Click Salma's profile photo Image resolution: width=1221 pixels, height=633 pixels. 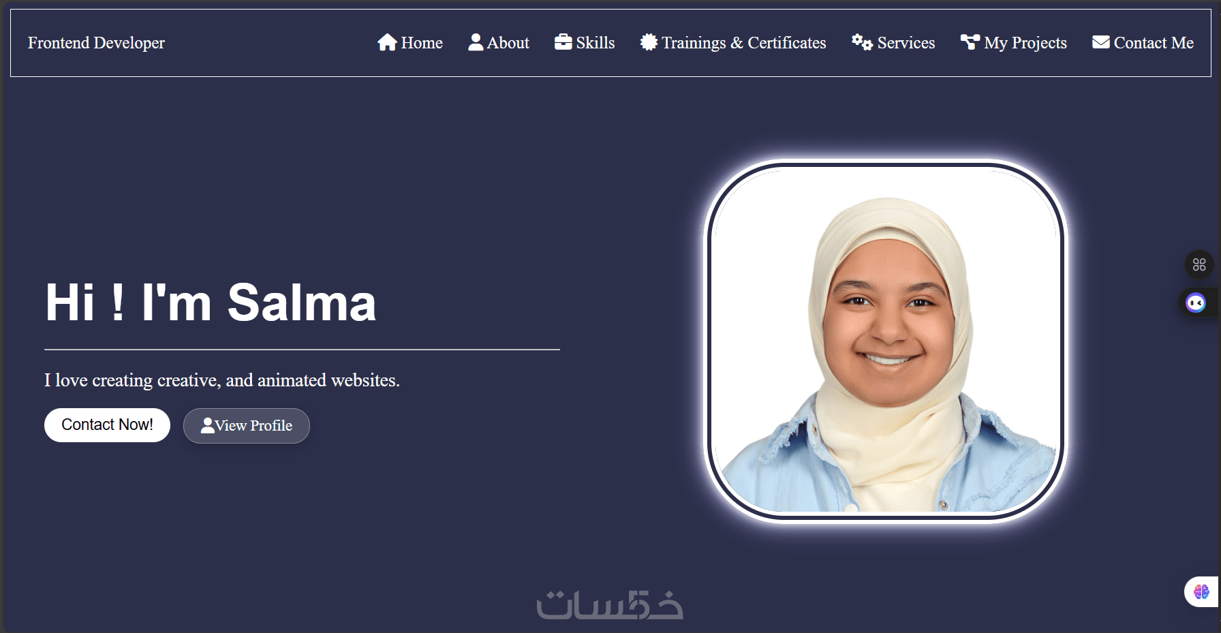click(x=885, y=341)
